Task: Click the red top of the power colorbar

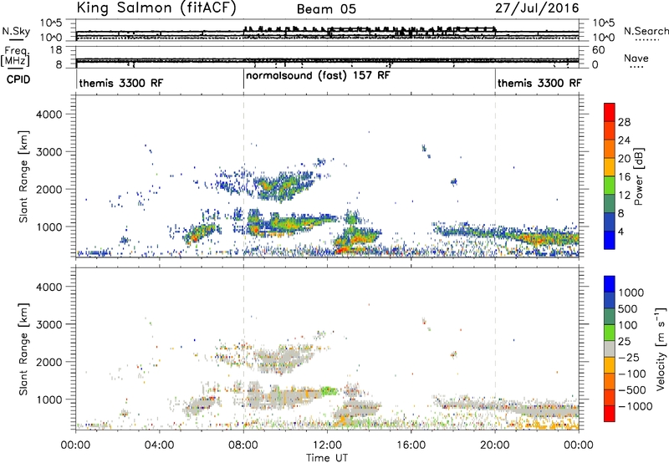Action: (610, 112)
